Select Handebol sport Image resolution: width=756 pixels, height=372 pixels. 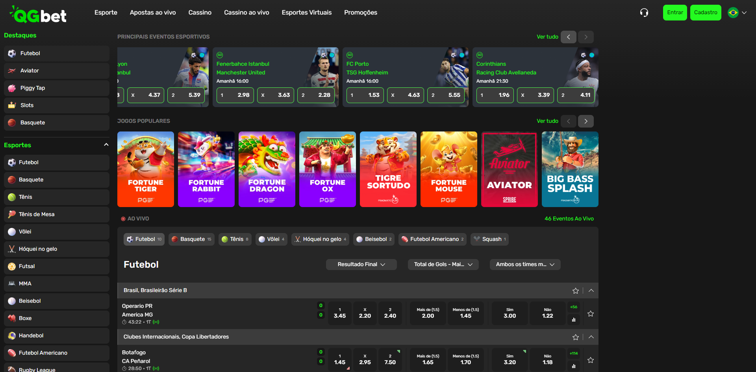tap(57, 336)
